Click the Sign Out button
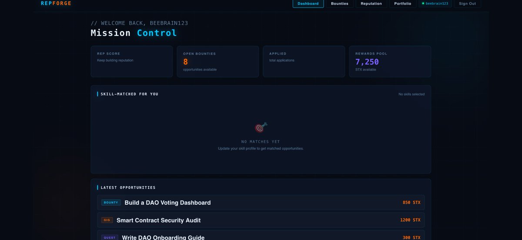The image size is (522, 240). (468, 3)
